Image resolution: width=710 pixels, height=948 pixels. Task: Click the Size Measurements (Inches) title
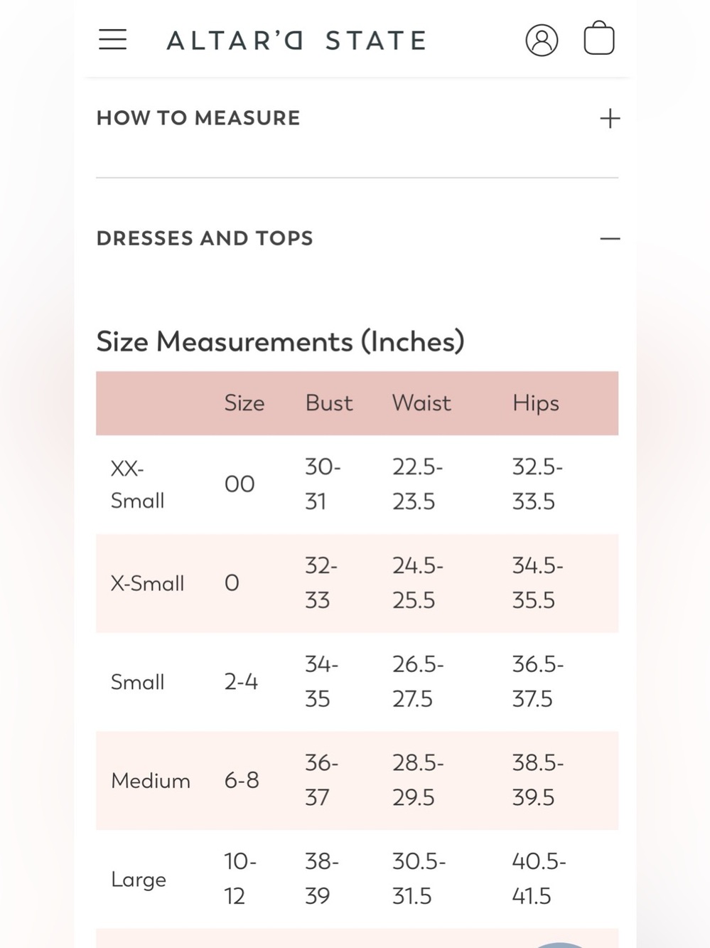click(x=281, y=342)
